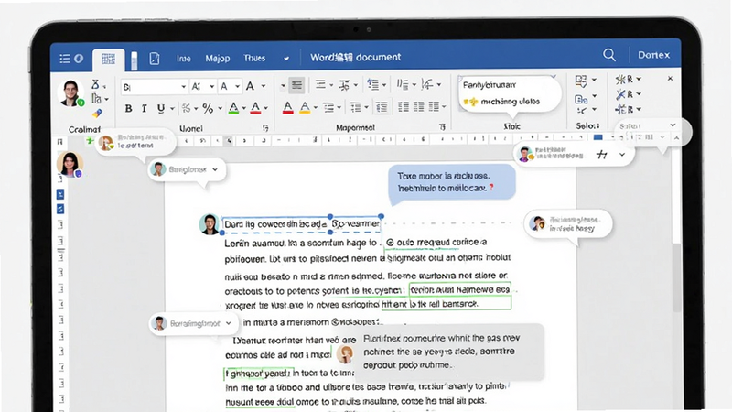Click the selected heading starting 'Durd lig'
Screen dimensions: 732x412
pyautogui.click(x=302, y=224)
